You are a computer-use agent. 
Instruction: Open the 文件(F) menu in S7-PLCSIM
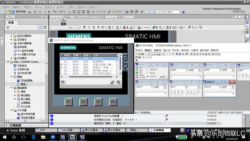point(139,50)
